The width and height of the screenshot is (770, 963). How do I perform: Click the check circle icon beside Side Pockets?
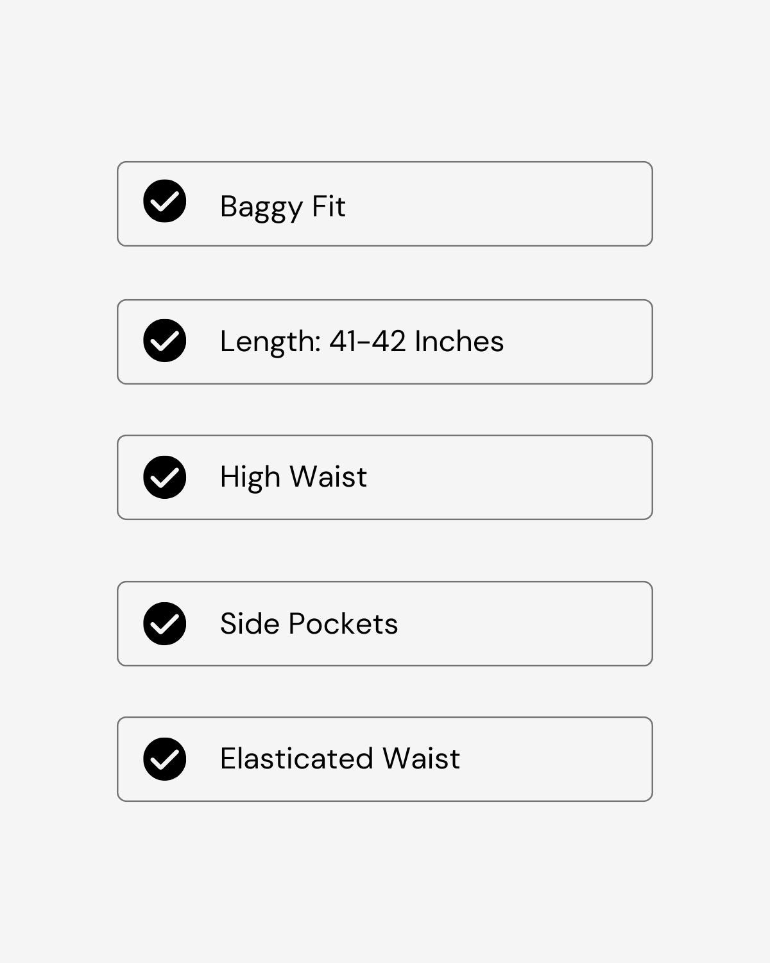[x=165, y=623]
